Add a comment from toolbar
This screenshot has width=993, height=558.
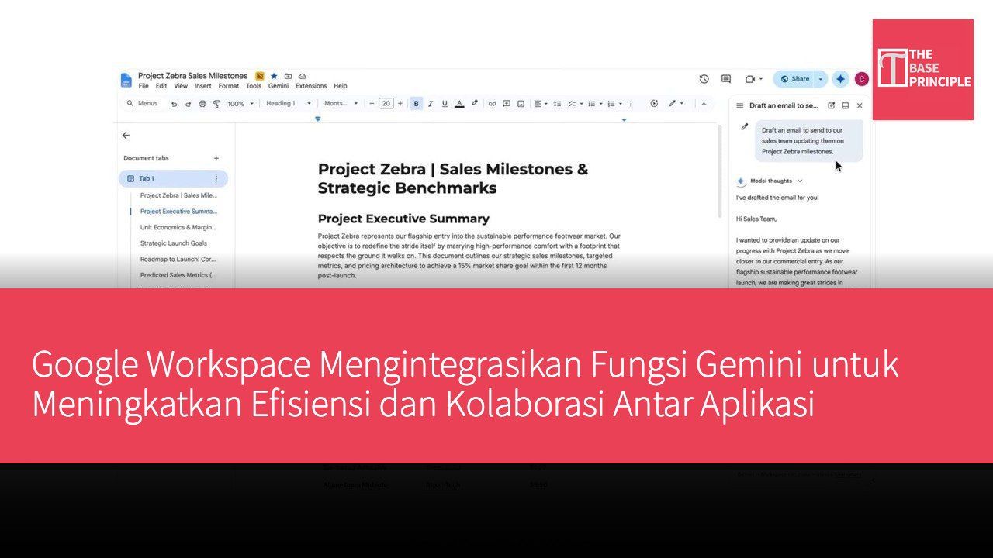pyautogui.click(x=506, y=103)
